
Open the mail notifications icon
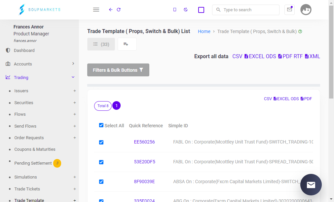[289, 10]
